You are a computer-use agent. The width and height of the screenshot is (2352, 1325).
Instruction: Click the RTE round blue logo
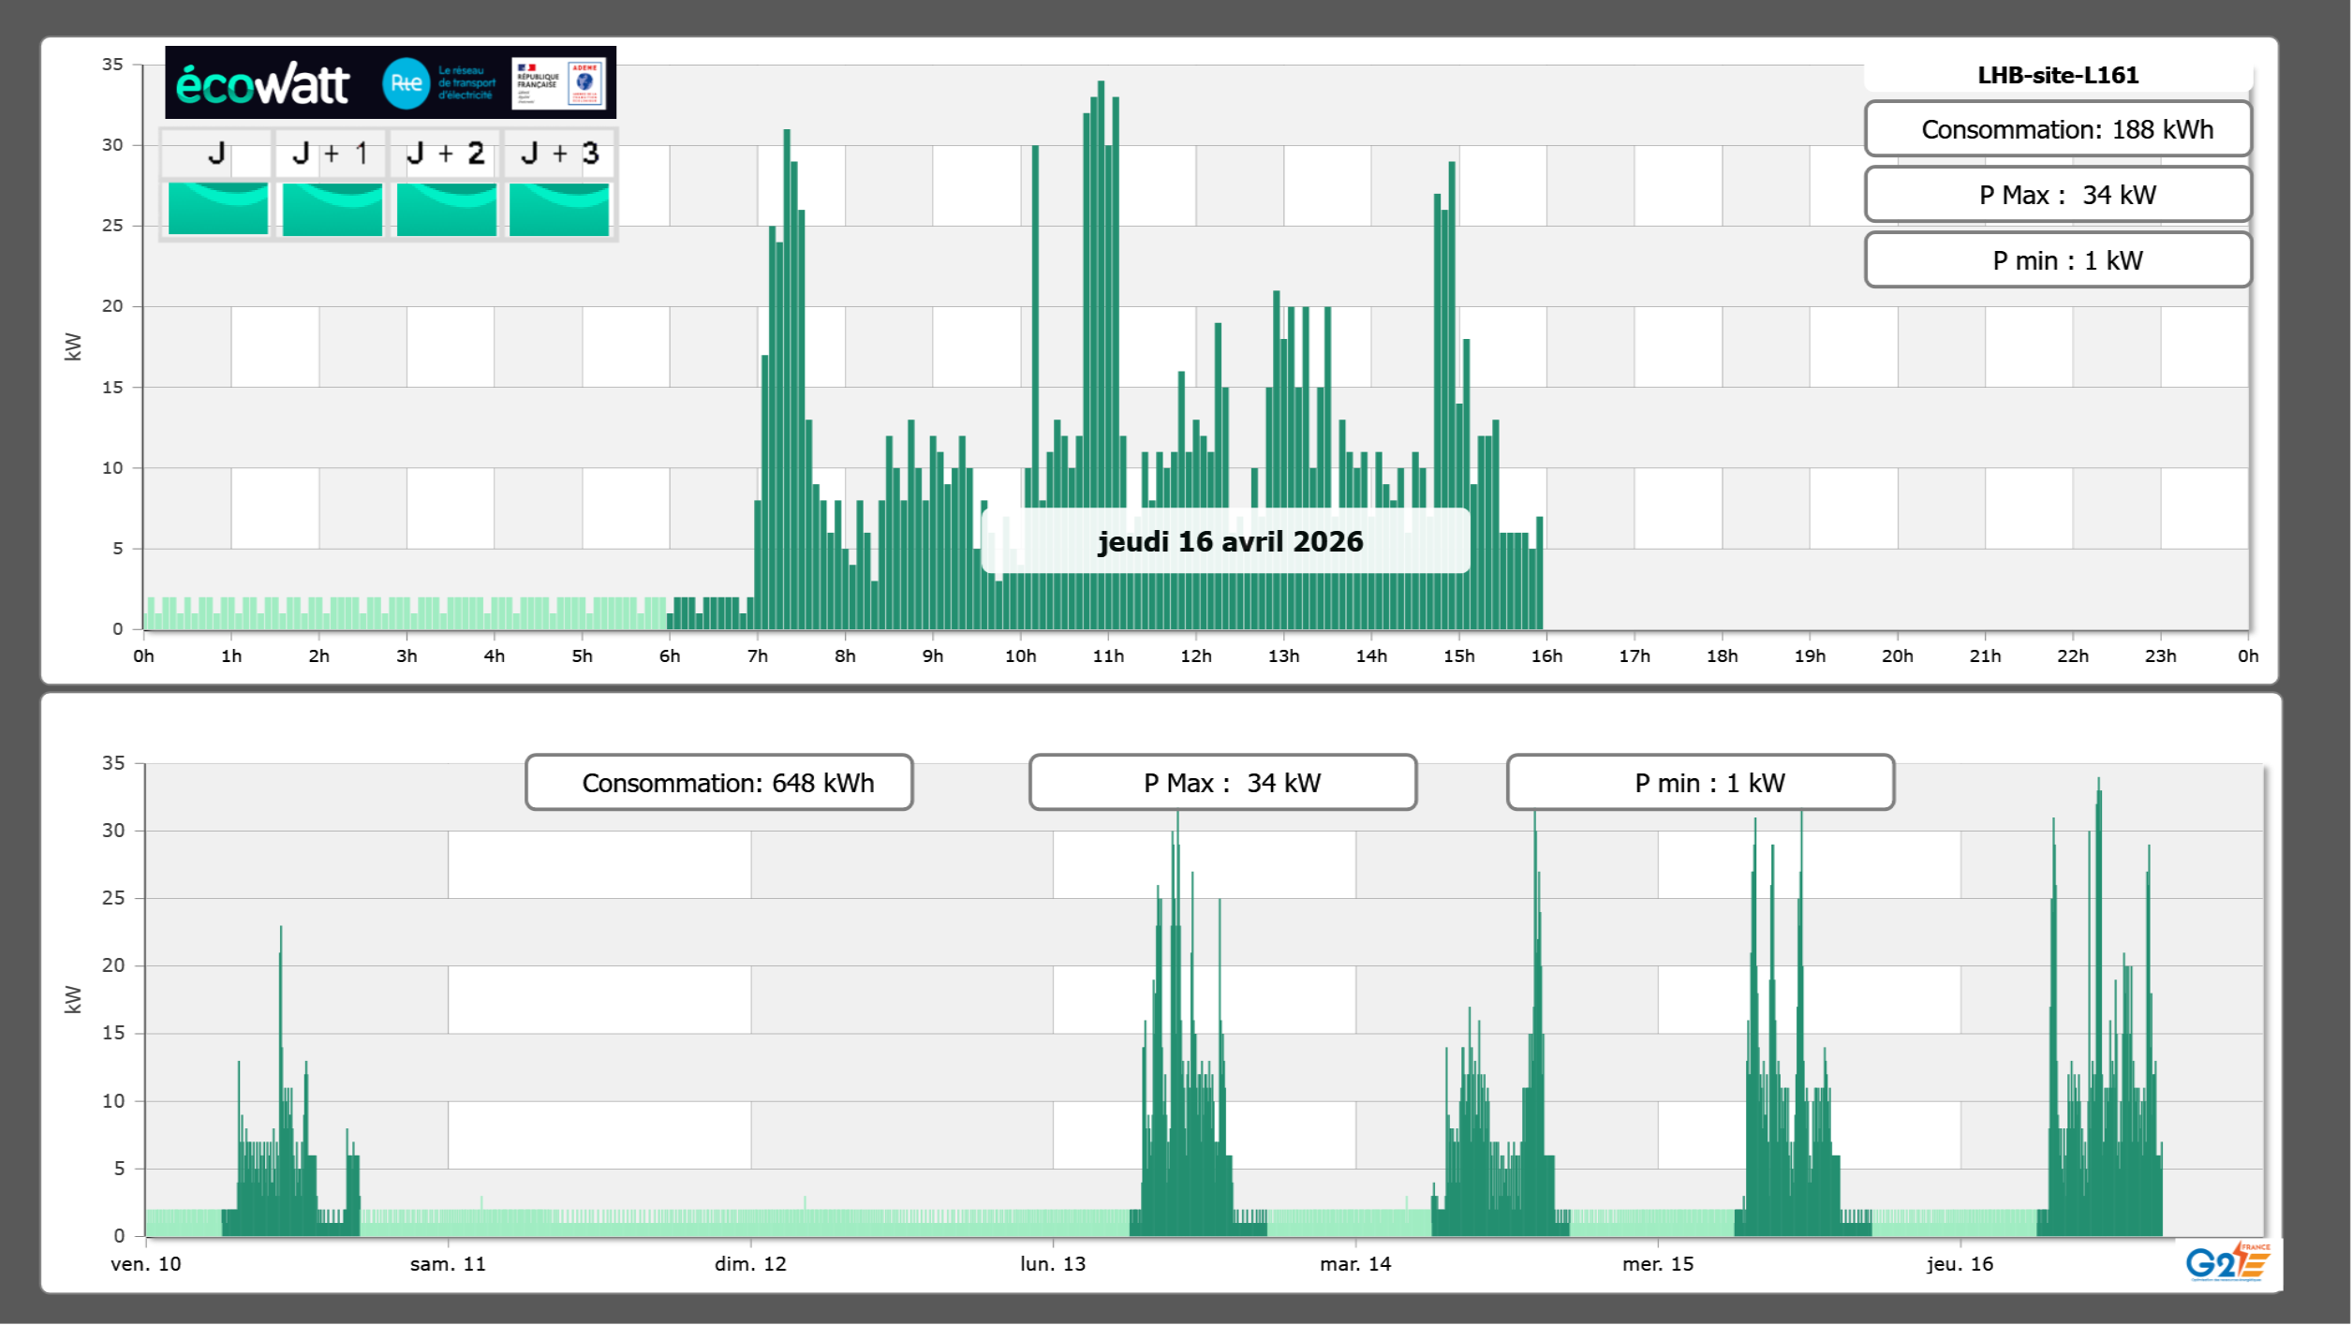pos(406,83)
